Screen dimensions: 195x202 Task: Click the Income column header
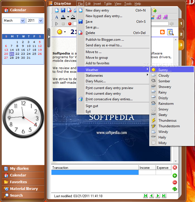coord(147,168)
